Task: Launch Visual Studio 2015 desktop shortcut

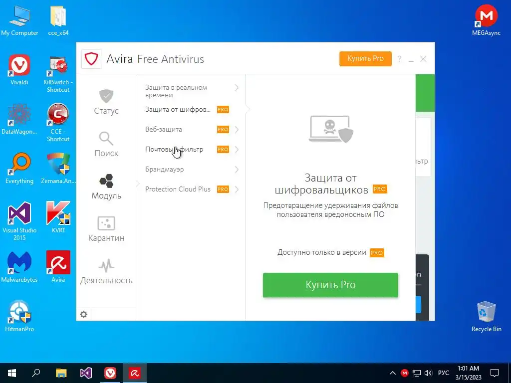Action: point(19,221)
